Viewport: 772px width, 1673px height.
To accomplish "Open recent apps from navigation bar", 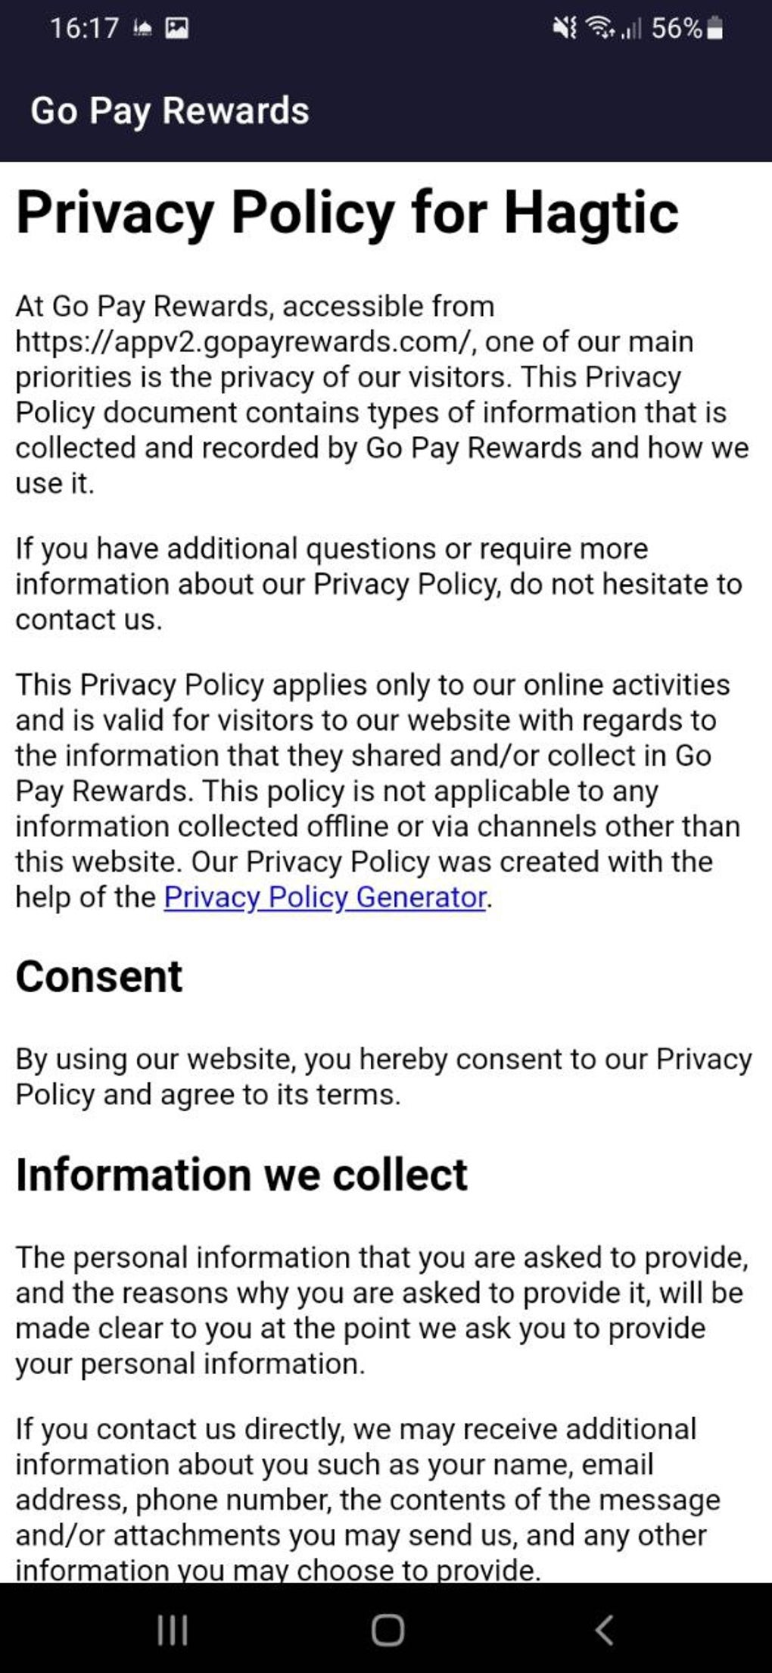I will click(172, 1629).
